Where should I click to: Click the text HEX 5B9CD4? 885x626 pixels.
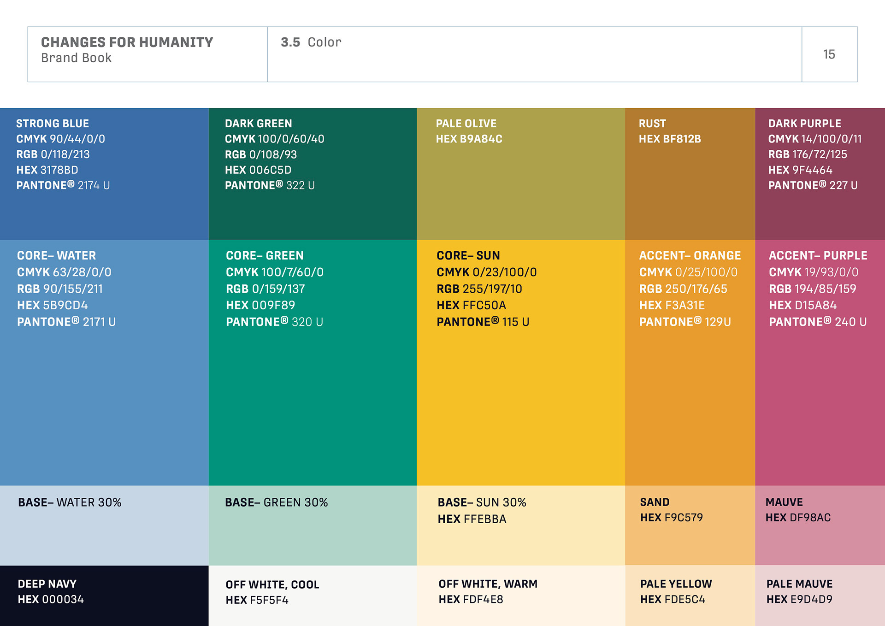pyautogui.click(x=53, y=306)
